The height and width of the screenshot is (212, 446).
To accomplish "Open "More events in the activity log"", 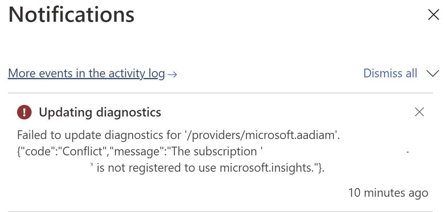I will pos(85,73).
